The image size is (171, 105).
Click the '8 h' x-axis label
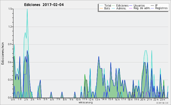point(65,99)
